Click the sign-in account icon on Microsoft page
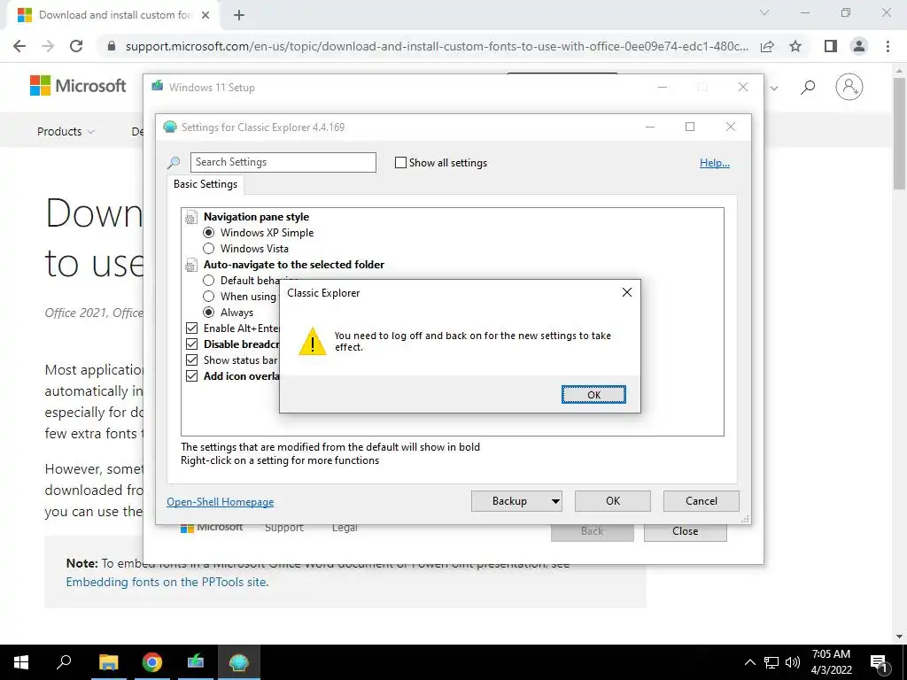The width and height of the screenshot is (907, 680). click(x=849, y=87)
